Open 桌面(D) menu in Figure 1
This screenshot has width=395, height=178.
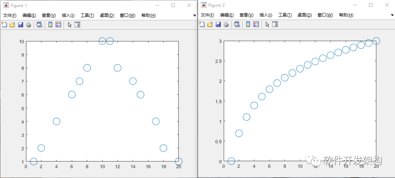107,15
